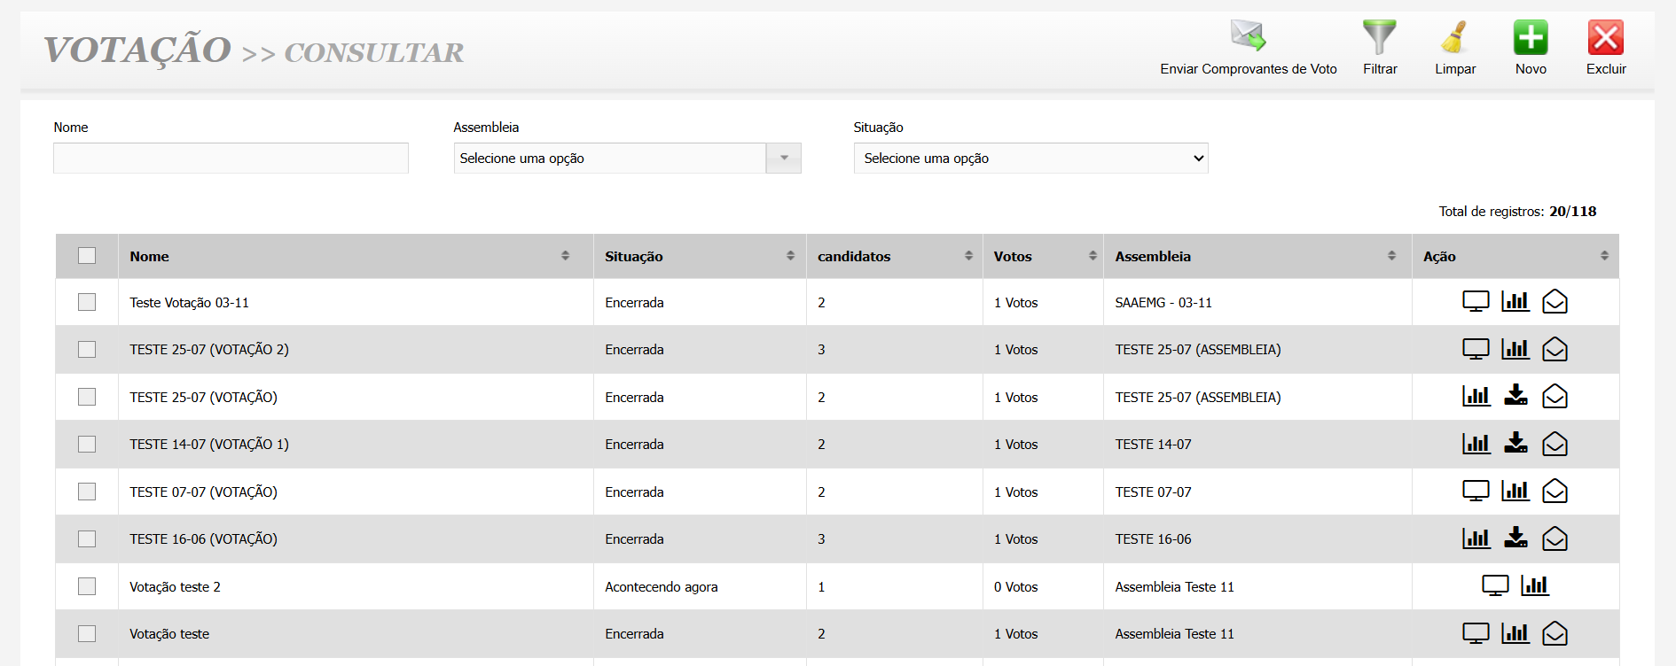Click the Enviar Comprovantes de Voto envelope icon
The image size is (1676, 666).
[1248, 37]
